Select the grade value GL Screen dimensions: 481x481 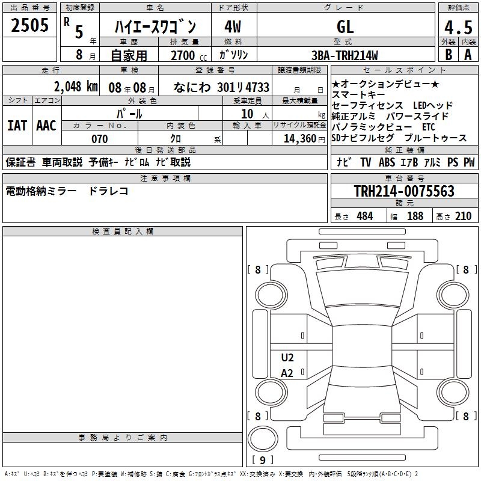(345, 26)
